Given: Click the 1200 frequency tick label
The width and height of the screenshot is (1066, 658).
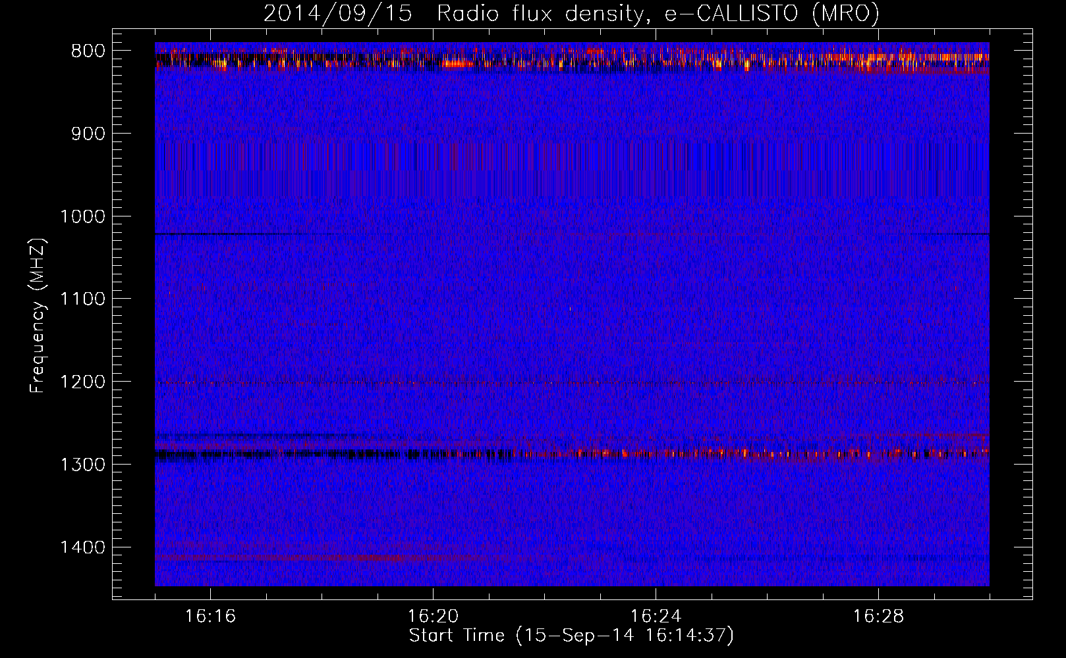Looking at the screenshot, I should click(82, 382).
